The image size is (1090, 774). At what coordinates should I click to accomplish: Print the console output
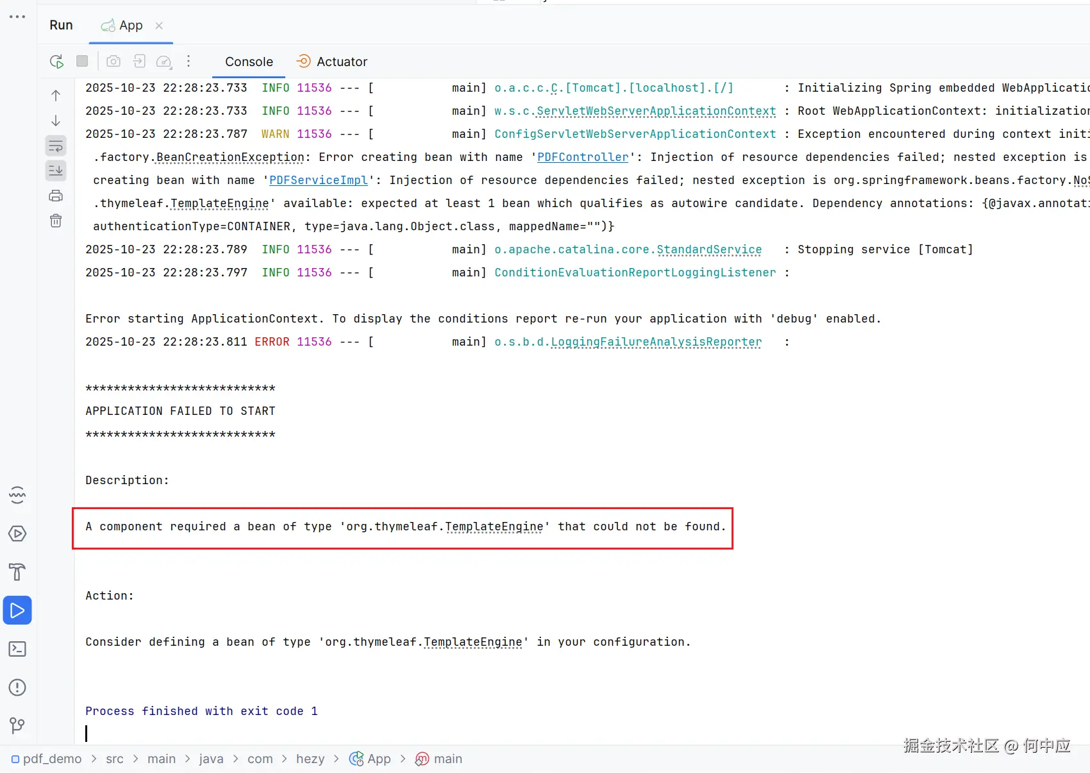point(56,196)
